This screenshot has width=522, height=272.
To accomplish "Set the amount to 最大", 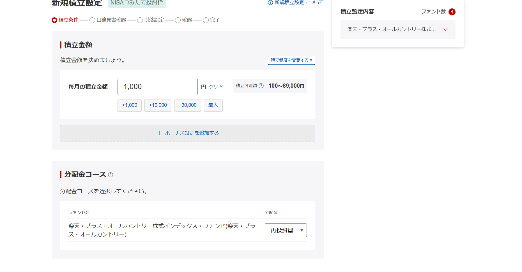I will 213,105.
